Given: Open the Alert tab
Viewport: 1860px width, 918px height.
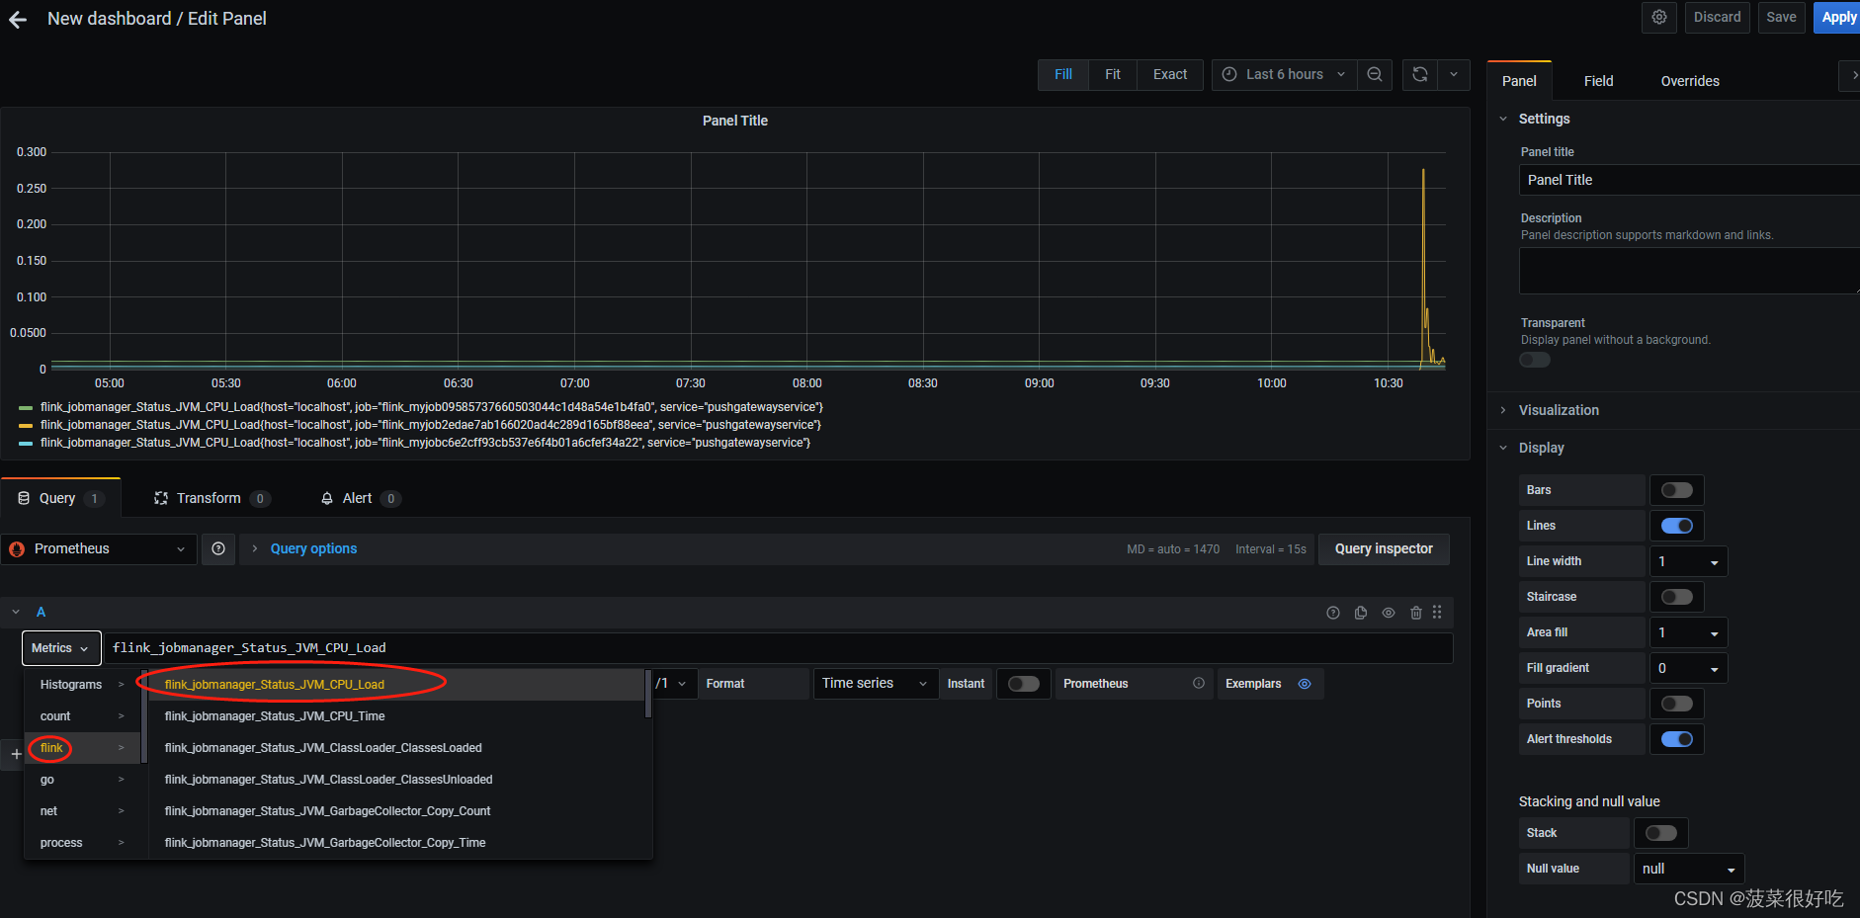Looking at the screenshot, I should click(360, 498).
